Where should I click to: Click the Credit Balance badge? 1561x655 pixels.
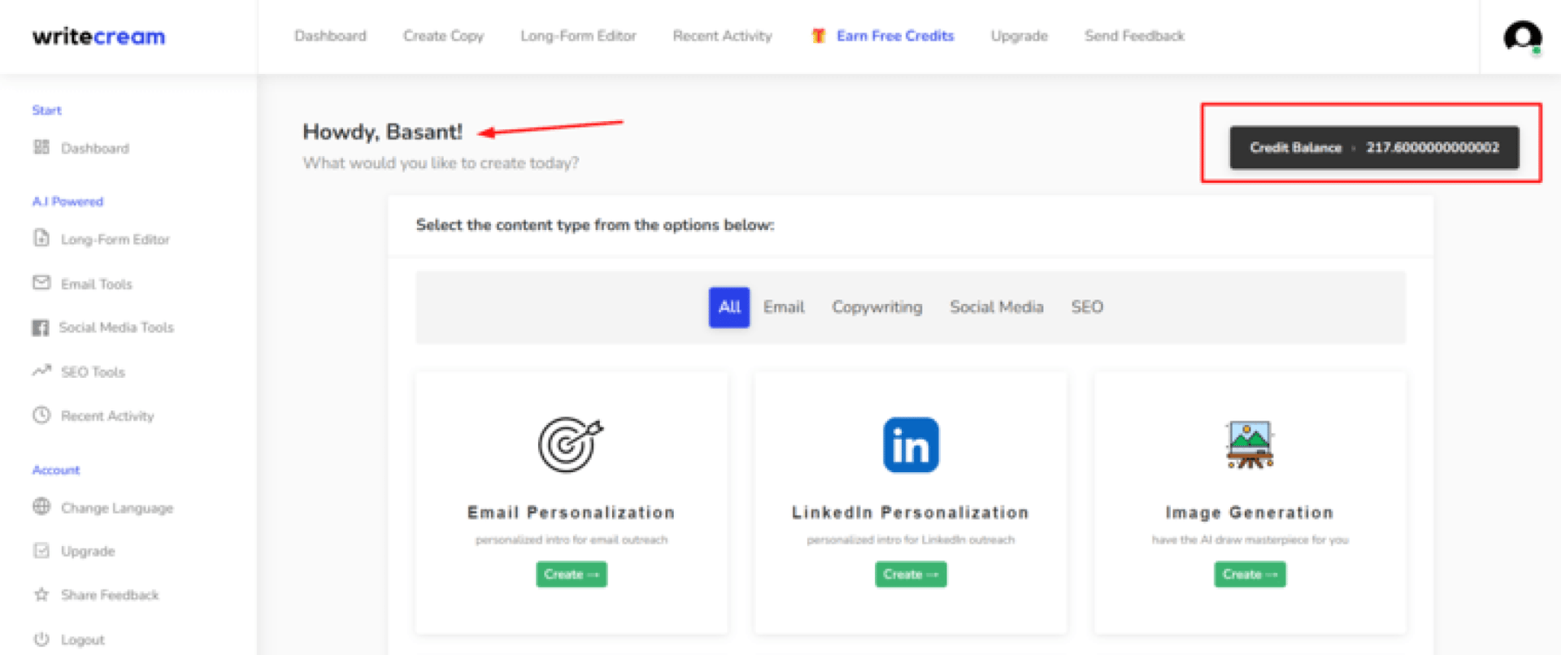(1373, 147)
